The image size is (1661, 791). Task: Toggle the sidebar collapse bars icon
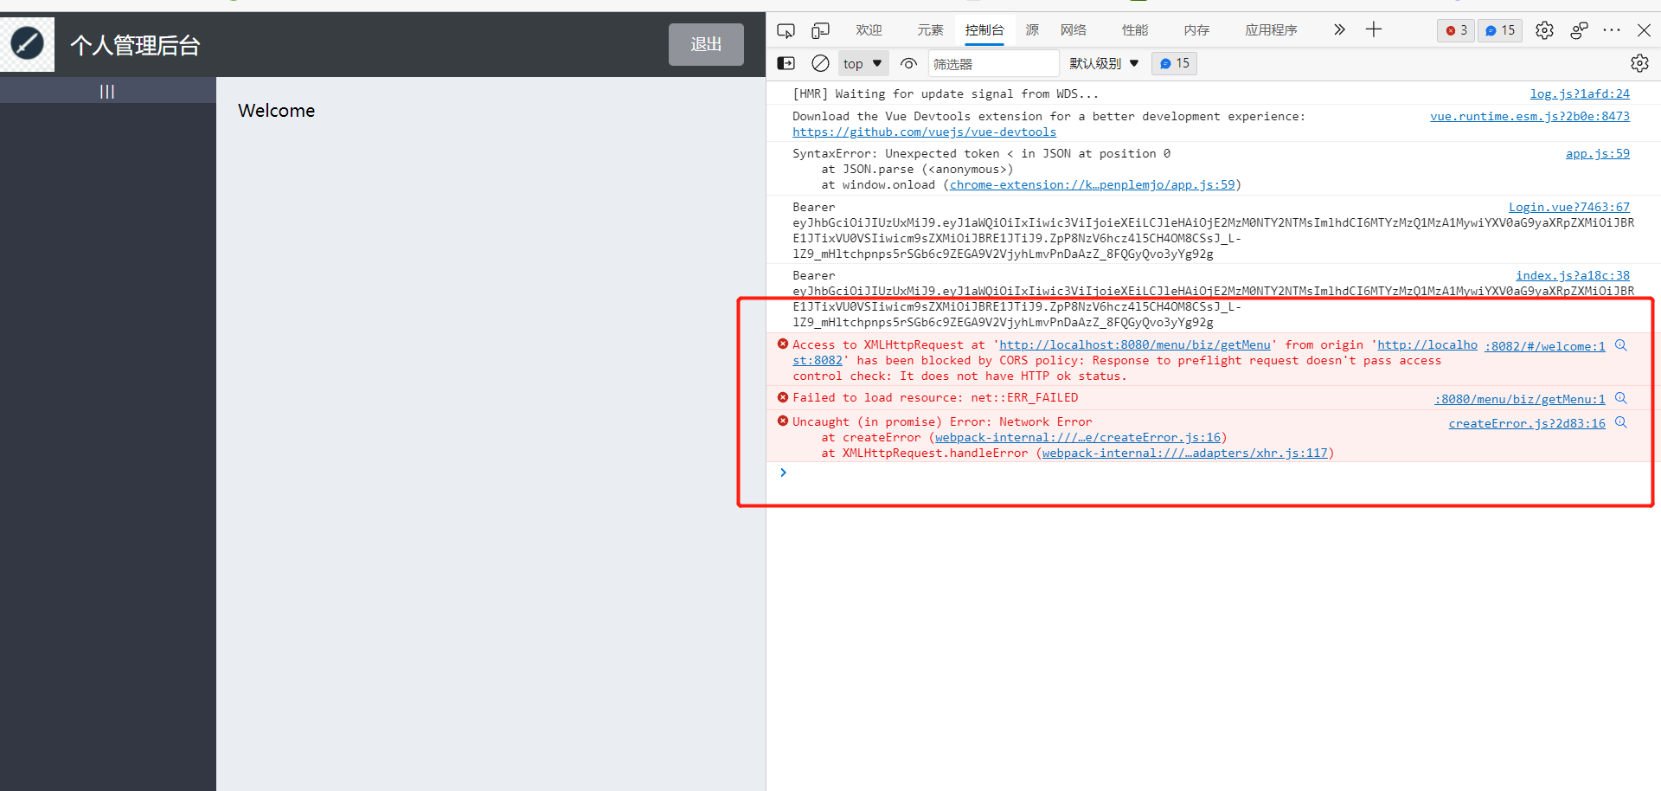107,91
